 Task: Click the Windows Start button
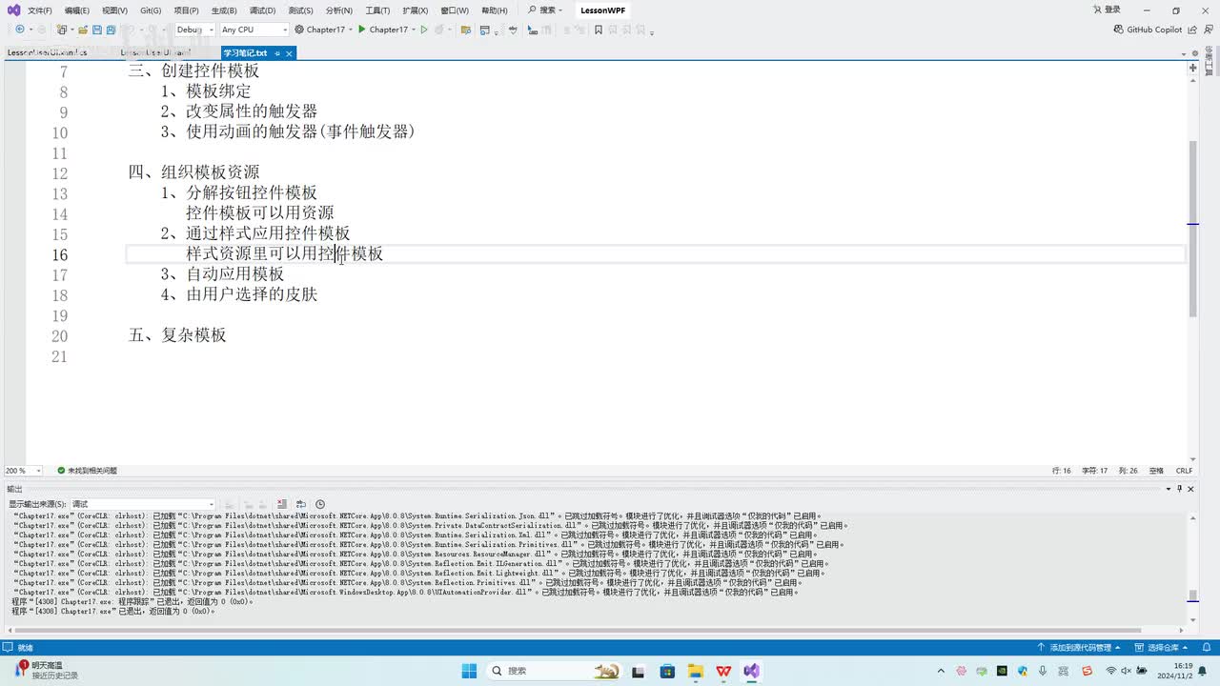point(469,671)
